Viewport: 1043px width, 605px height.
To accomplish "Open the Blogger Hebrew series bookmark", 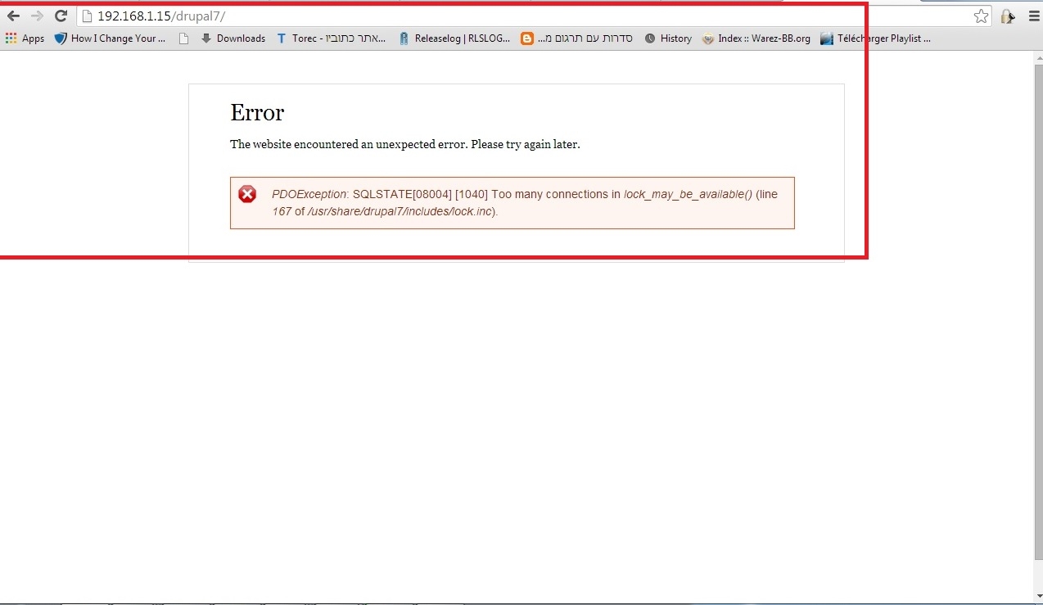I will point(577,38).
